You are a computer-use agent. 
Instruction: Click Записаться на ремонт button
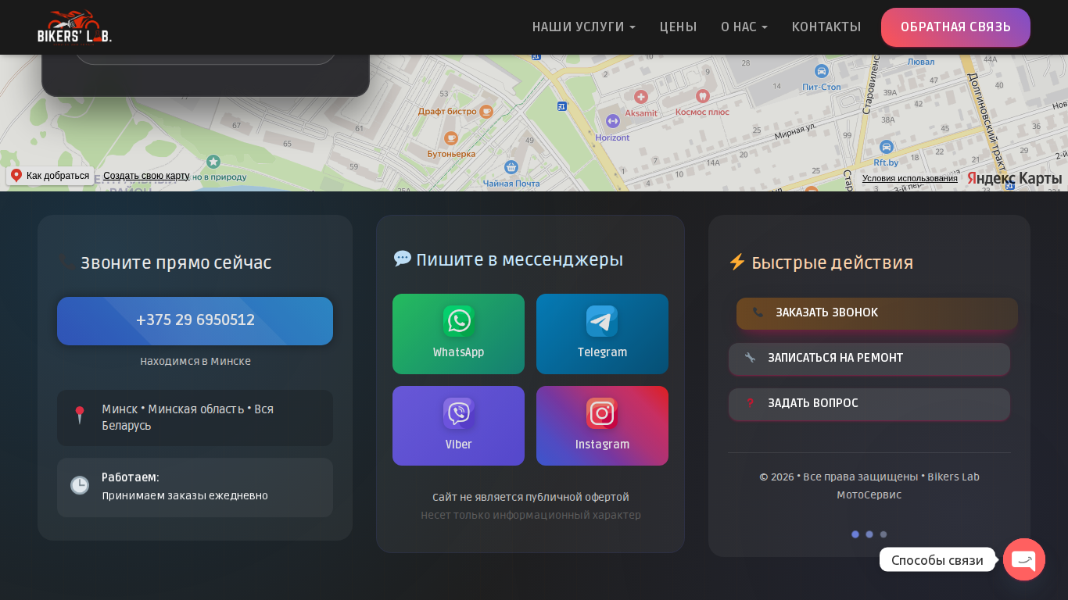(x=869, y=359)
